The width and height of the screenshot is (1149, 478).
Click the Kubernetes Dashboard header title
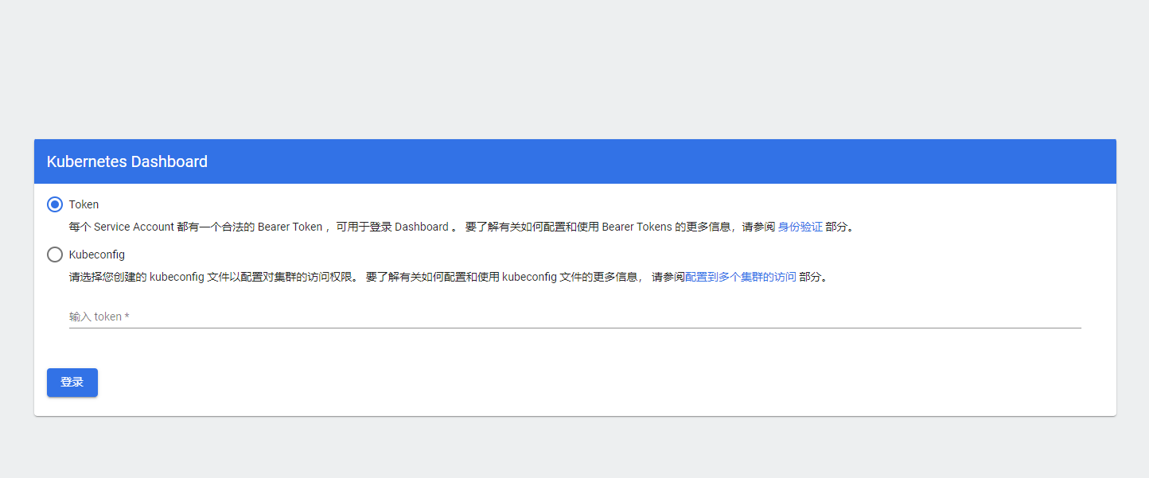[x=127, y=161]
